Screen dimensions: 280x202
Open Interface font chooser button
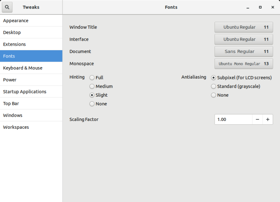243,39
